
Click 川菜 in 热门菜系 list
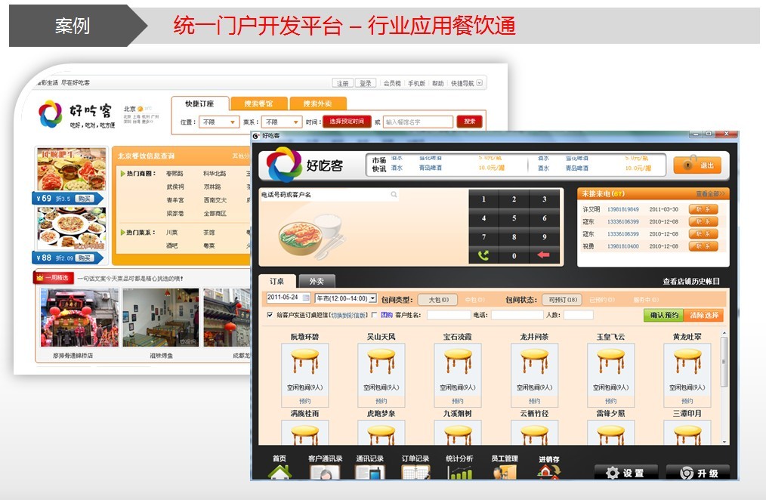pyautogui.click(x=172, y=233)
